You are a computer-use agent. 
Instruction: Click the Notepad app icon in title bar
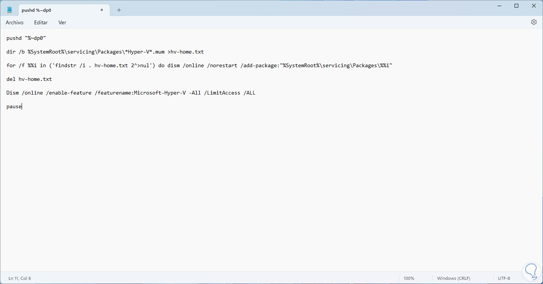tap(9, 10)
